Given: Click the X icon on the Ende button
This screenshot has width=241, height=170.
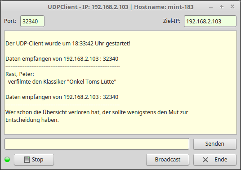Looking at the screenshot, I should point(205,160).
